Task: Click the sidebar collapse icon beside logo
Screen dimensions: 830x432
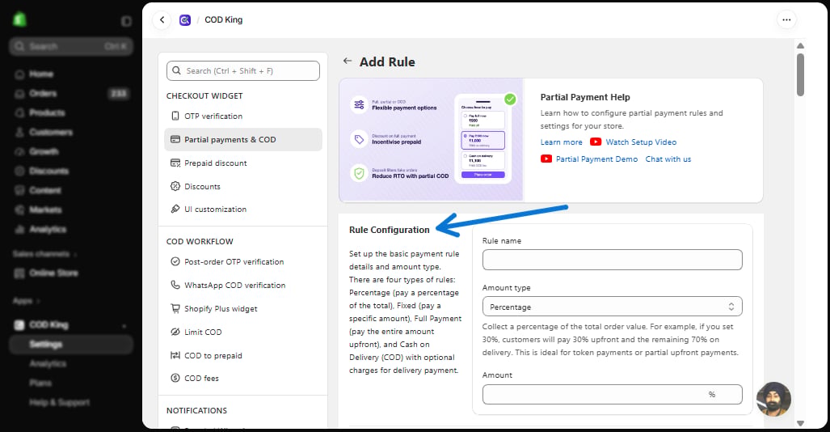Action: coord(126,21)
